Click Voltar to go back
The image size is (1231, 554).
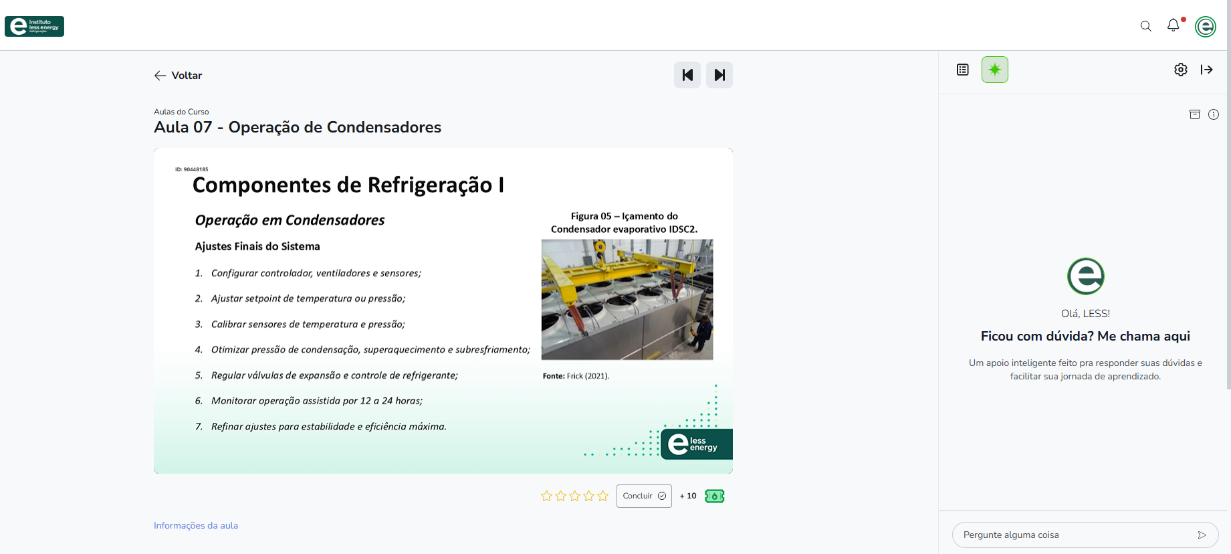tap(178, 76)
